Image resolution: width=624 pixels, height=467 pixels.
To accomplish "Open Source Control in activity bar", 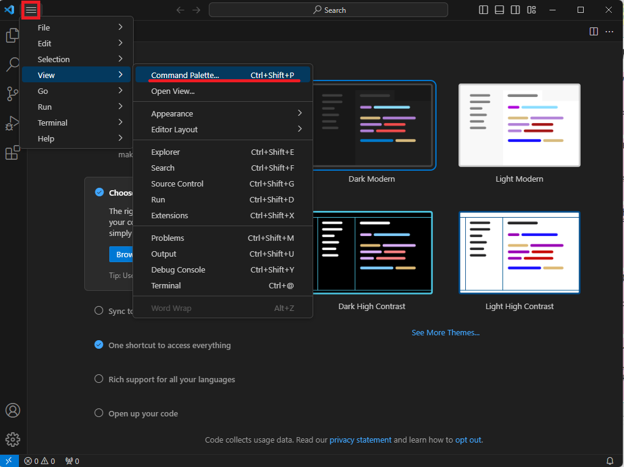I will point(13,94).
